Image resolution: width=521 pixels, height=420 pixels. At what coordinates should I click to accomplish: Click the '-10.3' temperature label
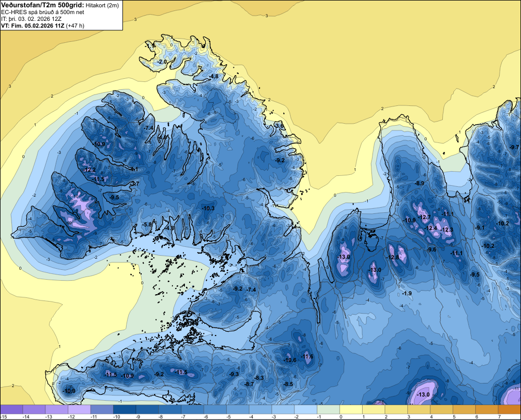click(208, 208)
